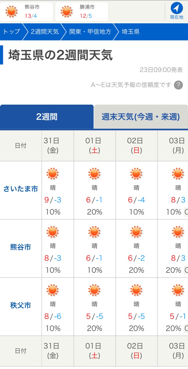The width and height of the screenshot is (188, 369).
Task: Switch to 週末天気(今週・来週) tab
Action: pos(141,117)
